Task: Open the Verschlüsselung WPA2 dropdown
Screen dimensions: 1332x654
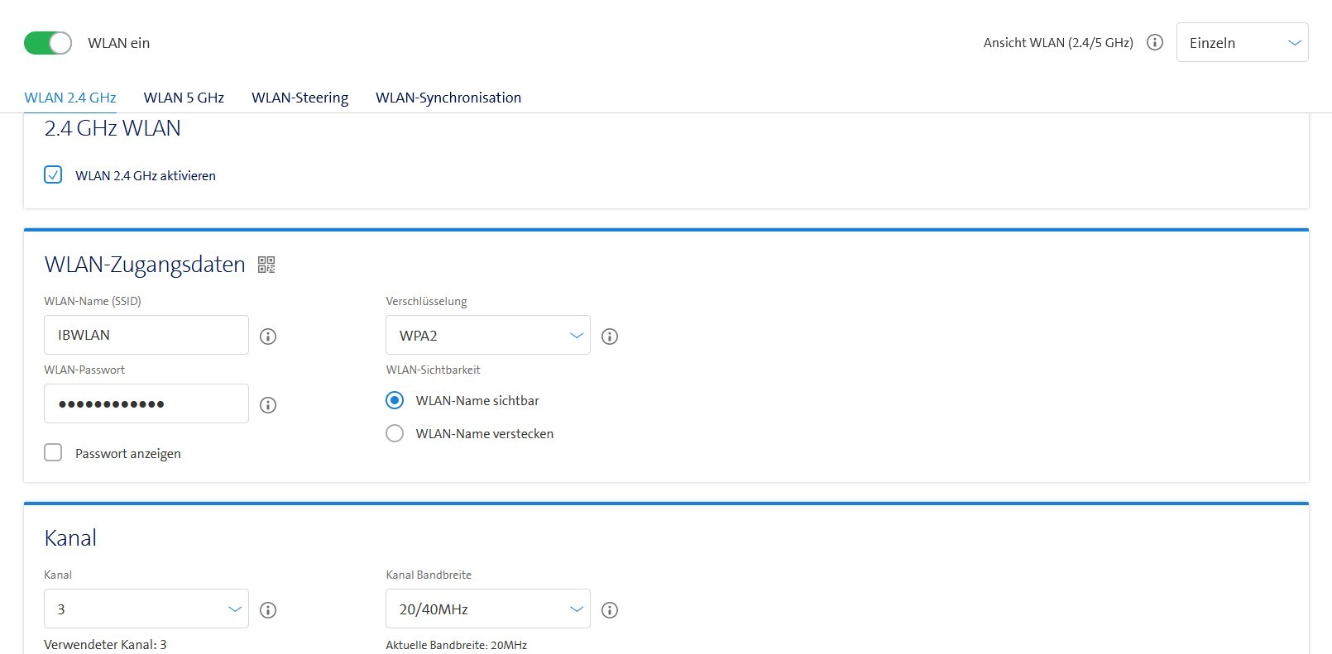Action: (x=488, y=336)
